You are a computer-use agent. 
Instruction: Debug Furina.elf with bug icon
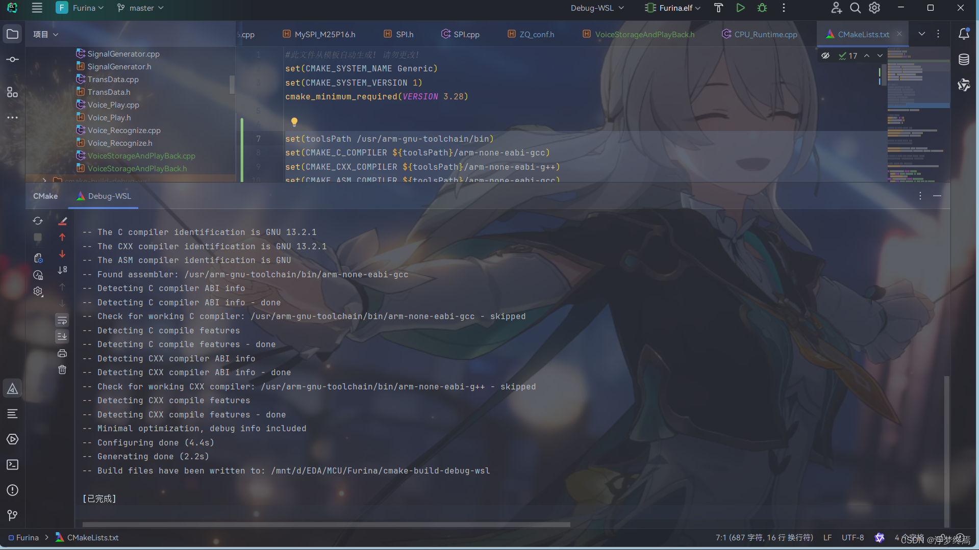762,8
